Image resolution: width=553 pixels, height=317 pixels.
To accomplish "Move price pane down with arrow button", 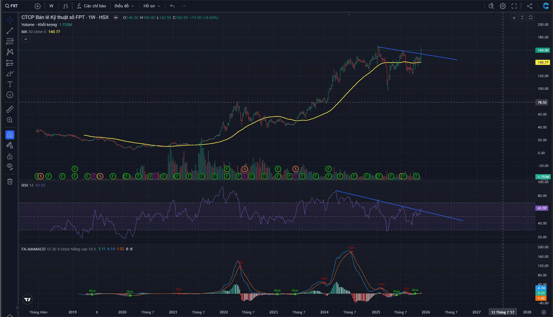I will coord(514,18).
